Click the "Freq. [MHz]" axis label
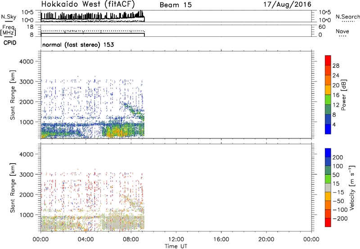This screenshot has height=249, width=360. (8, 30)
